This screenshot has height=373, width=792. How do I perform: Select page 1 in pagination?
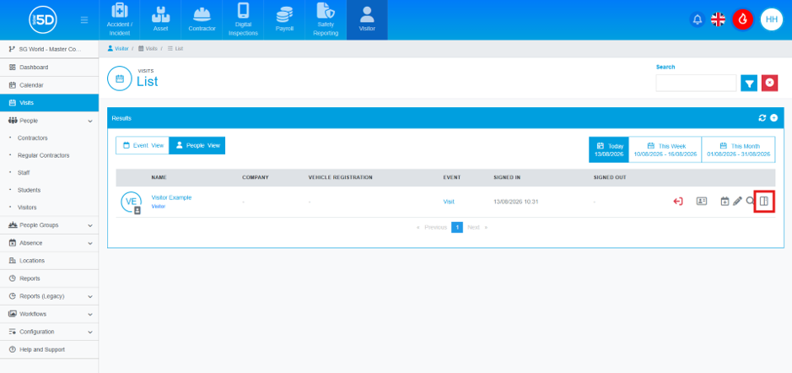[x=457, y=228]
